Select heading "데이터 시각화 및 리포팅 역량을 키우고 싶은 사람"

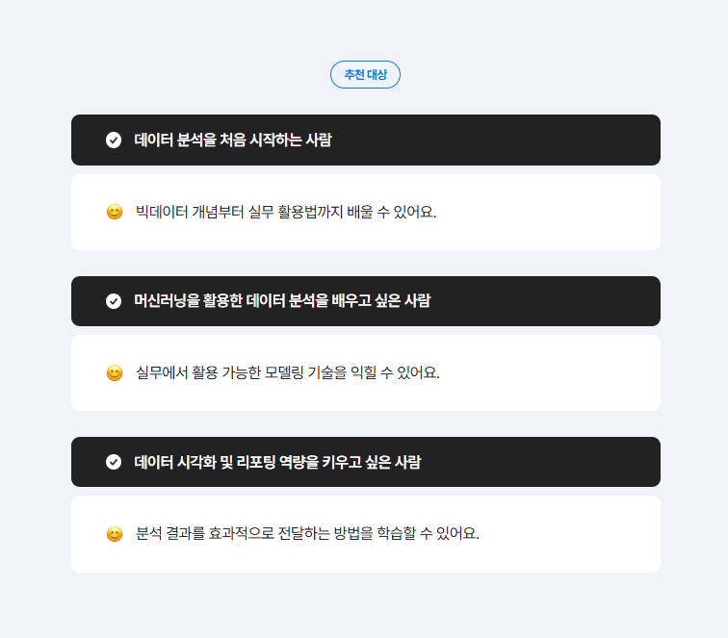click(x=277, y=462)
